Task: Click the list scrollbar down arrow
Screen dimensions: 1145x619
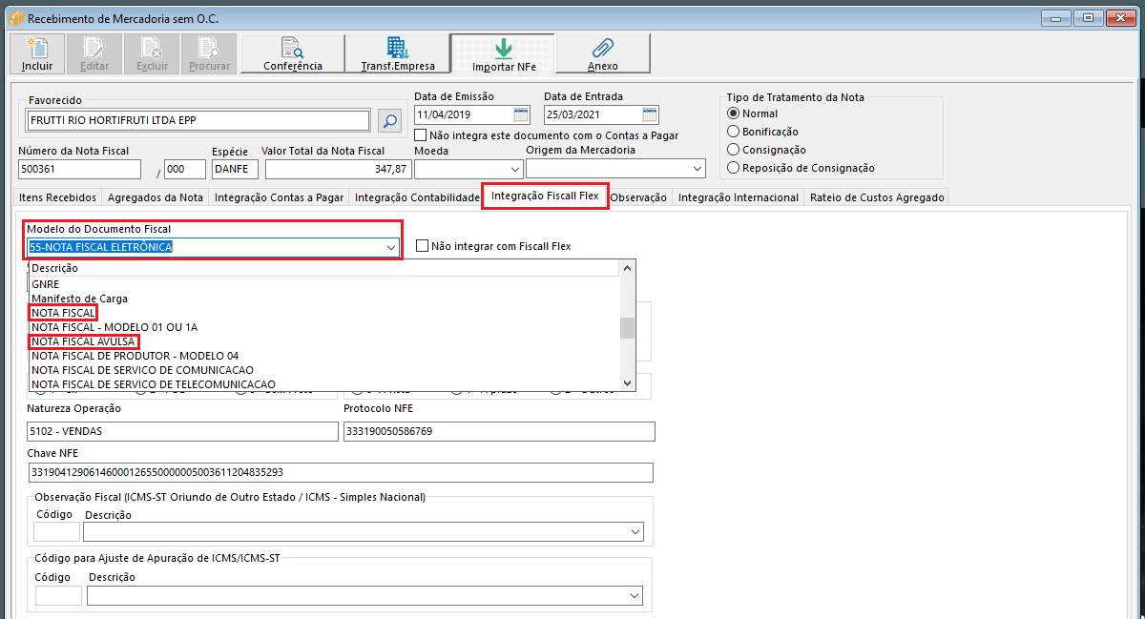Action: click(628, 382)
